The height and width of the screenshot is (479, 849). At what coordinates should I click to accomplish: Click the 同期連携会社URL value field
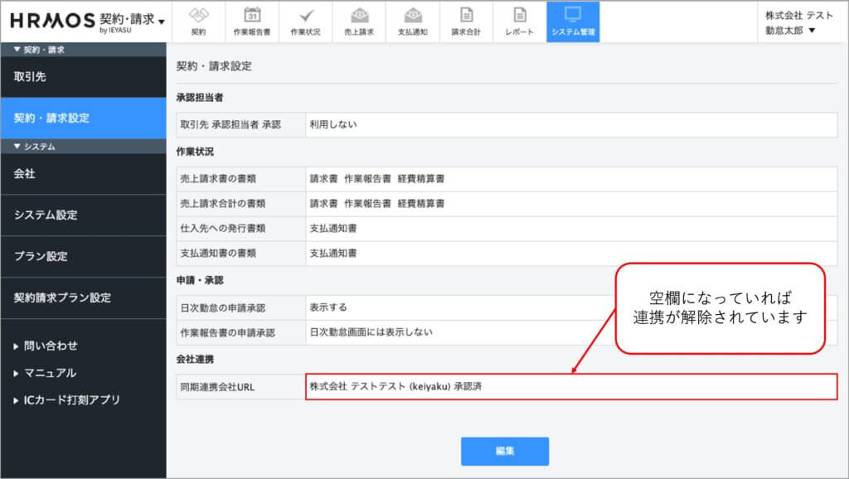(x=570, y=387)
